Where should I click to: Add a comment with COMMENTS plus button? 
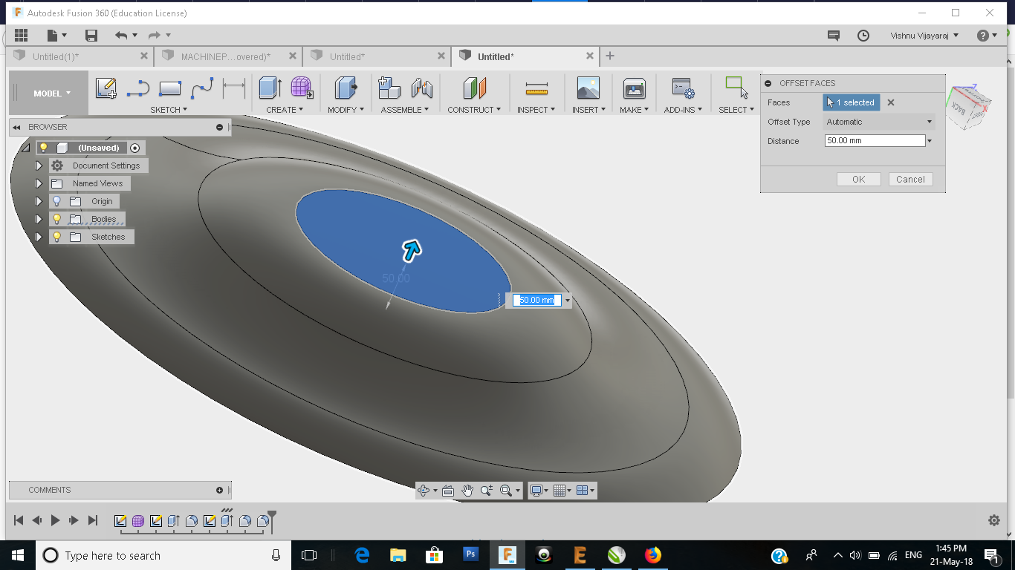(219, 490)
